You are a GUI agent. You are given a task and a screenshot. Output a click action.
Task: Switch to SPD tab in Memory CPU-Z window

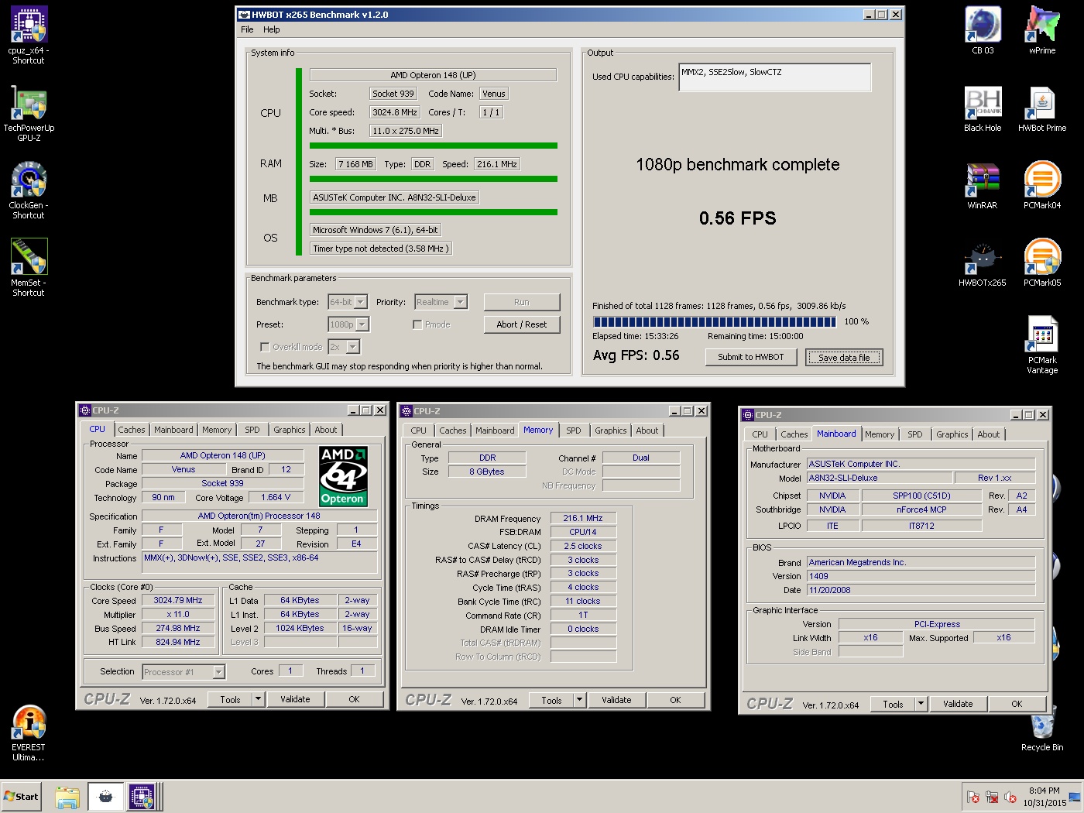(573, 431)
